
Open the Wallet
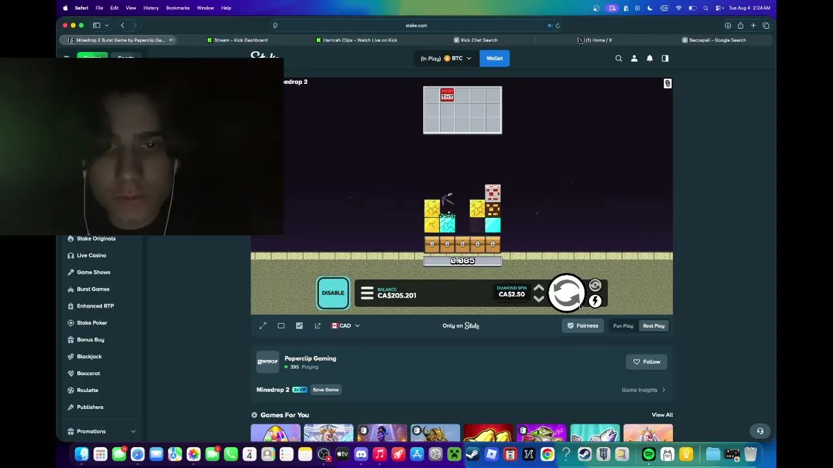495,58
